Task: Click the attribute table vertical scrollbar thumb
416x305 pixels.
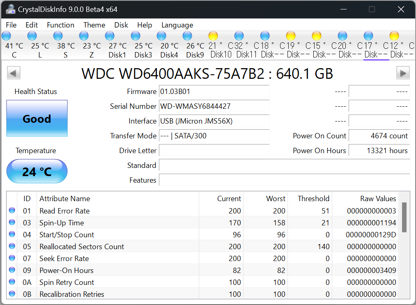Action: 404,217
